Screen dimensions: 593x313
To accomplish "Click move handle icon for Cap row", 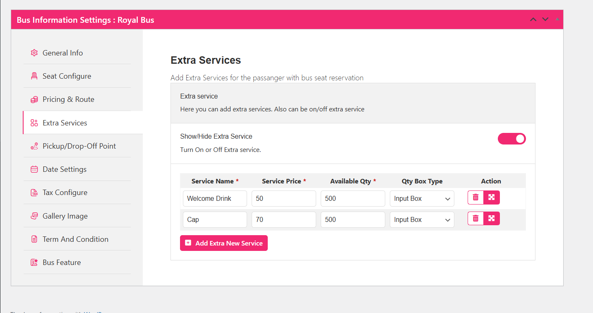I will click(492, 219).
